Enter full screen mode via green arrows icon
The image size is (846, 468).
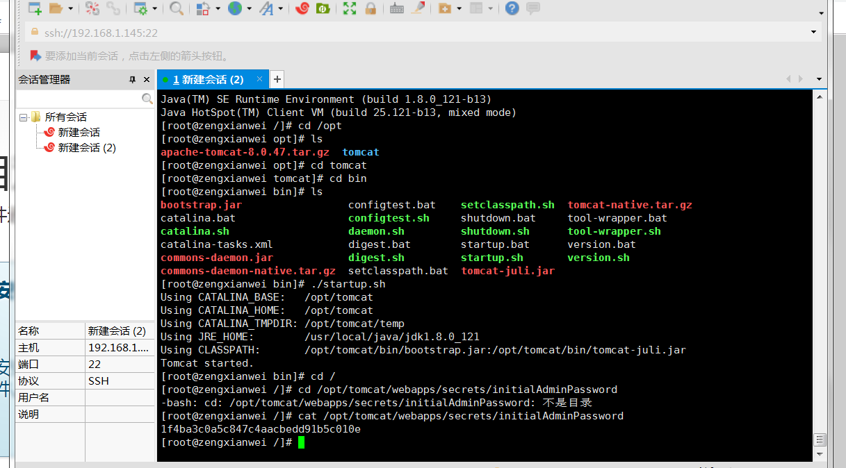click(x=350, y=8)
